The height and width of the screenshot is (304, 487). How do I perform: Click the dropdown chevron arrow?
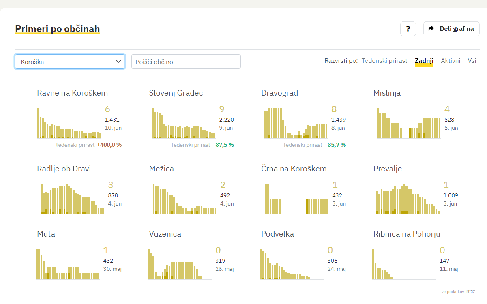[118, 62]
